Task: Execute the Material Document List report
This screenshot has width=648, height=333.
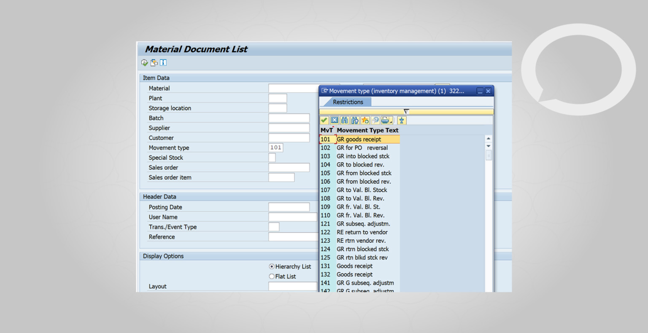Action: click(x=144, y=62)
